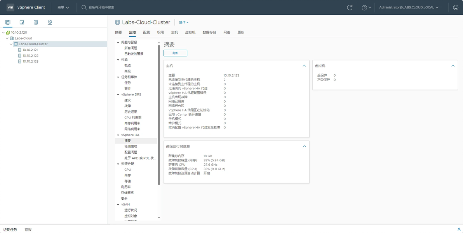Open 检测信号 under vSphere HA
This screenshot has width=463, height=233.
click(x=131, y=147)
